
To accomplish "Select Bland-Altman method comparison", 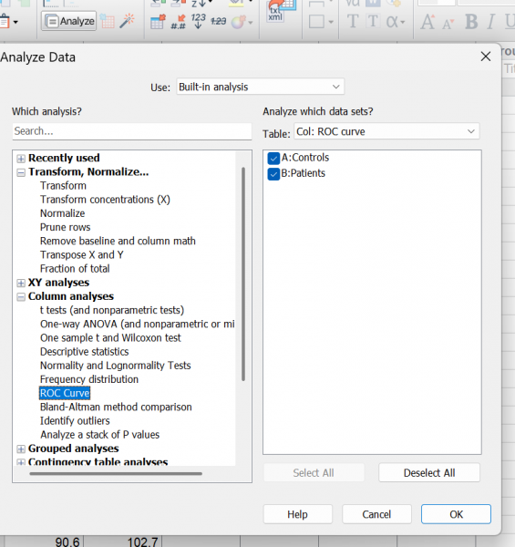I will [116, 408].
